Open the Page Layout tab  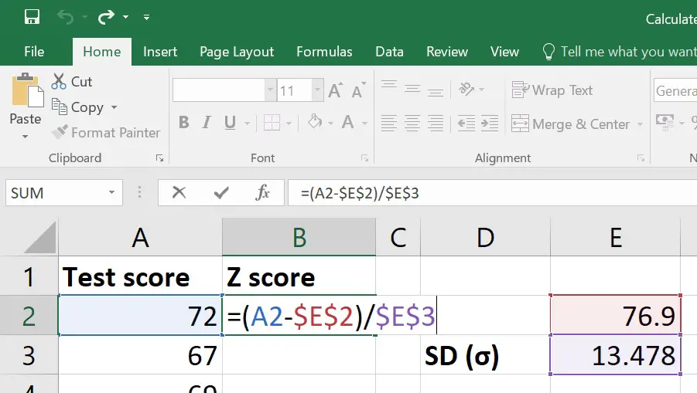pos(237,52)
